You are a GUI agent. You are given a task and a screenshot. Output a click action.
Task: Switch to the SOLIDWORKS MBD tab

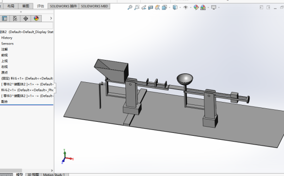pyautogui.click(x=94, y=6)
